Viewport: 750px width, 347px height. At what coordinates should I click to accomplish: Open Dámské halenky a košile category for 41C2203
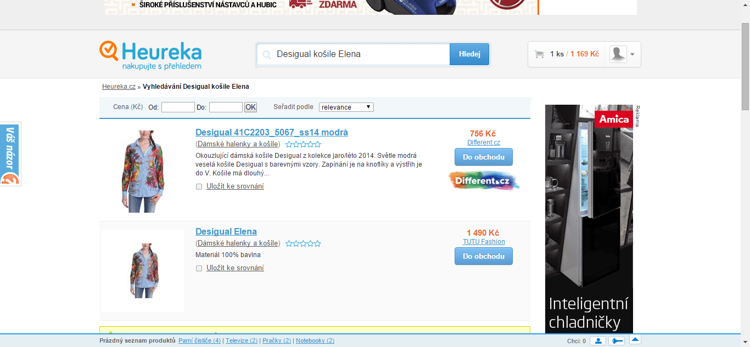point(238,144)
